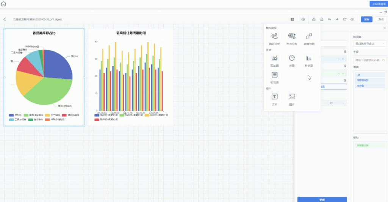Click the open unlock icon in toolbar
Image resolution: width=388 pixels, height=202 pixels.
point(322,19)
